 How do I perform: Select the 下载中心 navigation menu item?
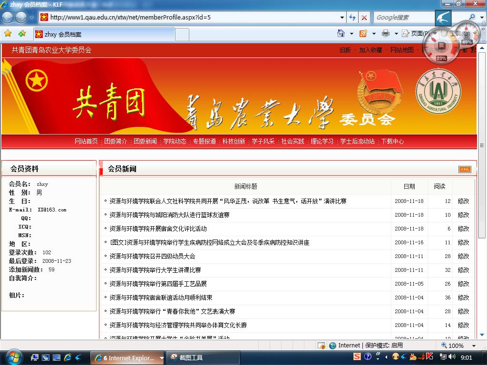tap(392, 141)
